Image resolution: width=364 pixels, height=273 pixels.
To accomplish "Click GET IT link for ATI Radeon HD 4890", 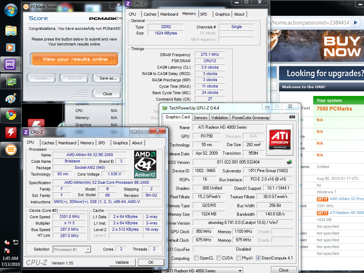I will (x=323, y=213).
